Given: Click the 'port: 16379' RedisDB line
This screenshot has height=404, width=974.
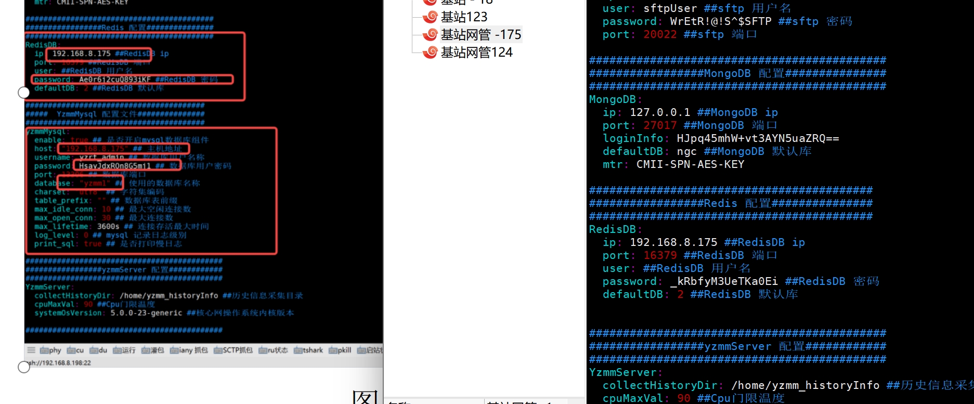Looking at the screenshot, I should [690, 255].
